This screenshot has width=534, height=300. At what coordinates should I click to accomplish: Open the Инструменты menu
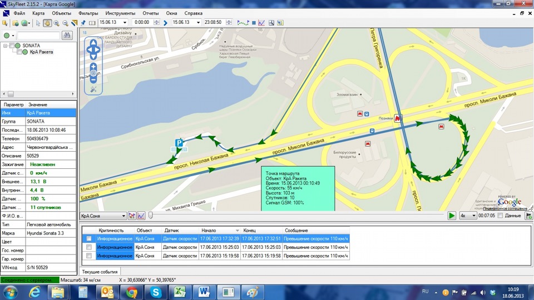pyautogui.click(x=120, y=13)
